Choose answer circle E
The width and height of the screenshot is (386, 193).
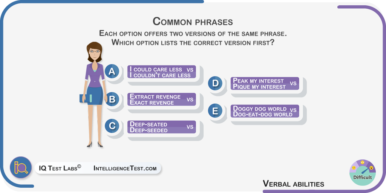(x=215, y=111)
